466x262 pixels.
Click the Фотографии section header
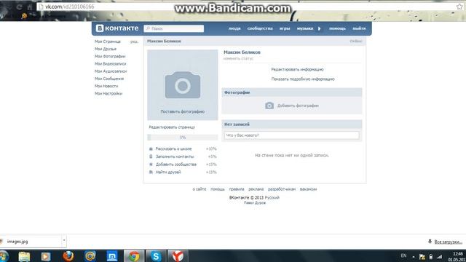pos(292,92)
